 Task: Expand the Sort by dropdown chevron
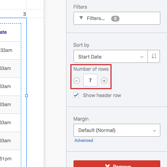[x=142, y=57]
